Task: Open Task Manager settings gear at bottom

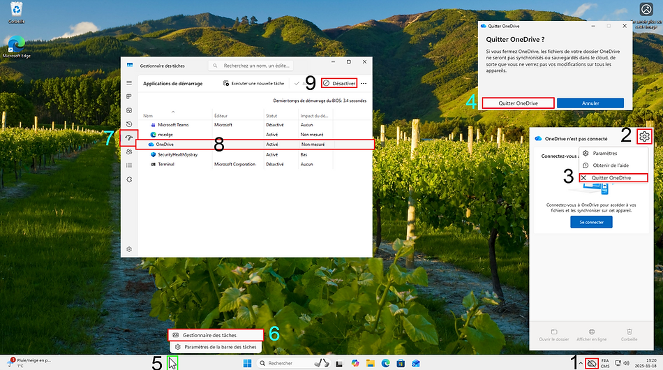Action: [129, 249]
